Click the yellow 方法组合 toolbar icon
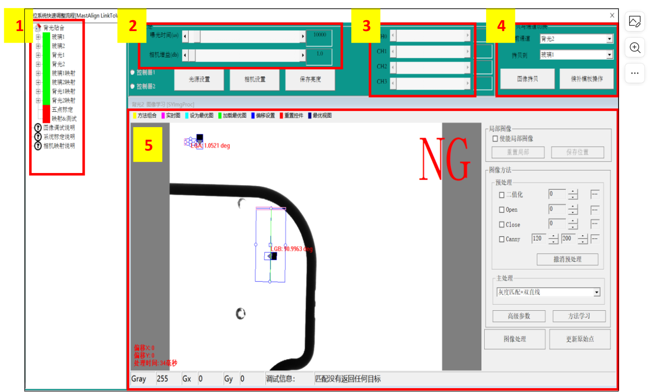This screenshot has width=664, height=392. click(134, 116)
